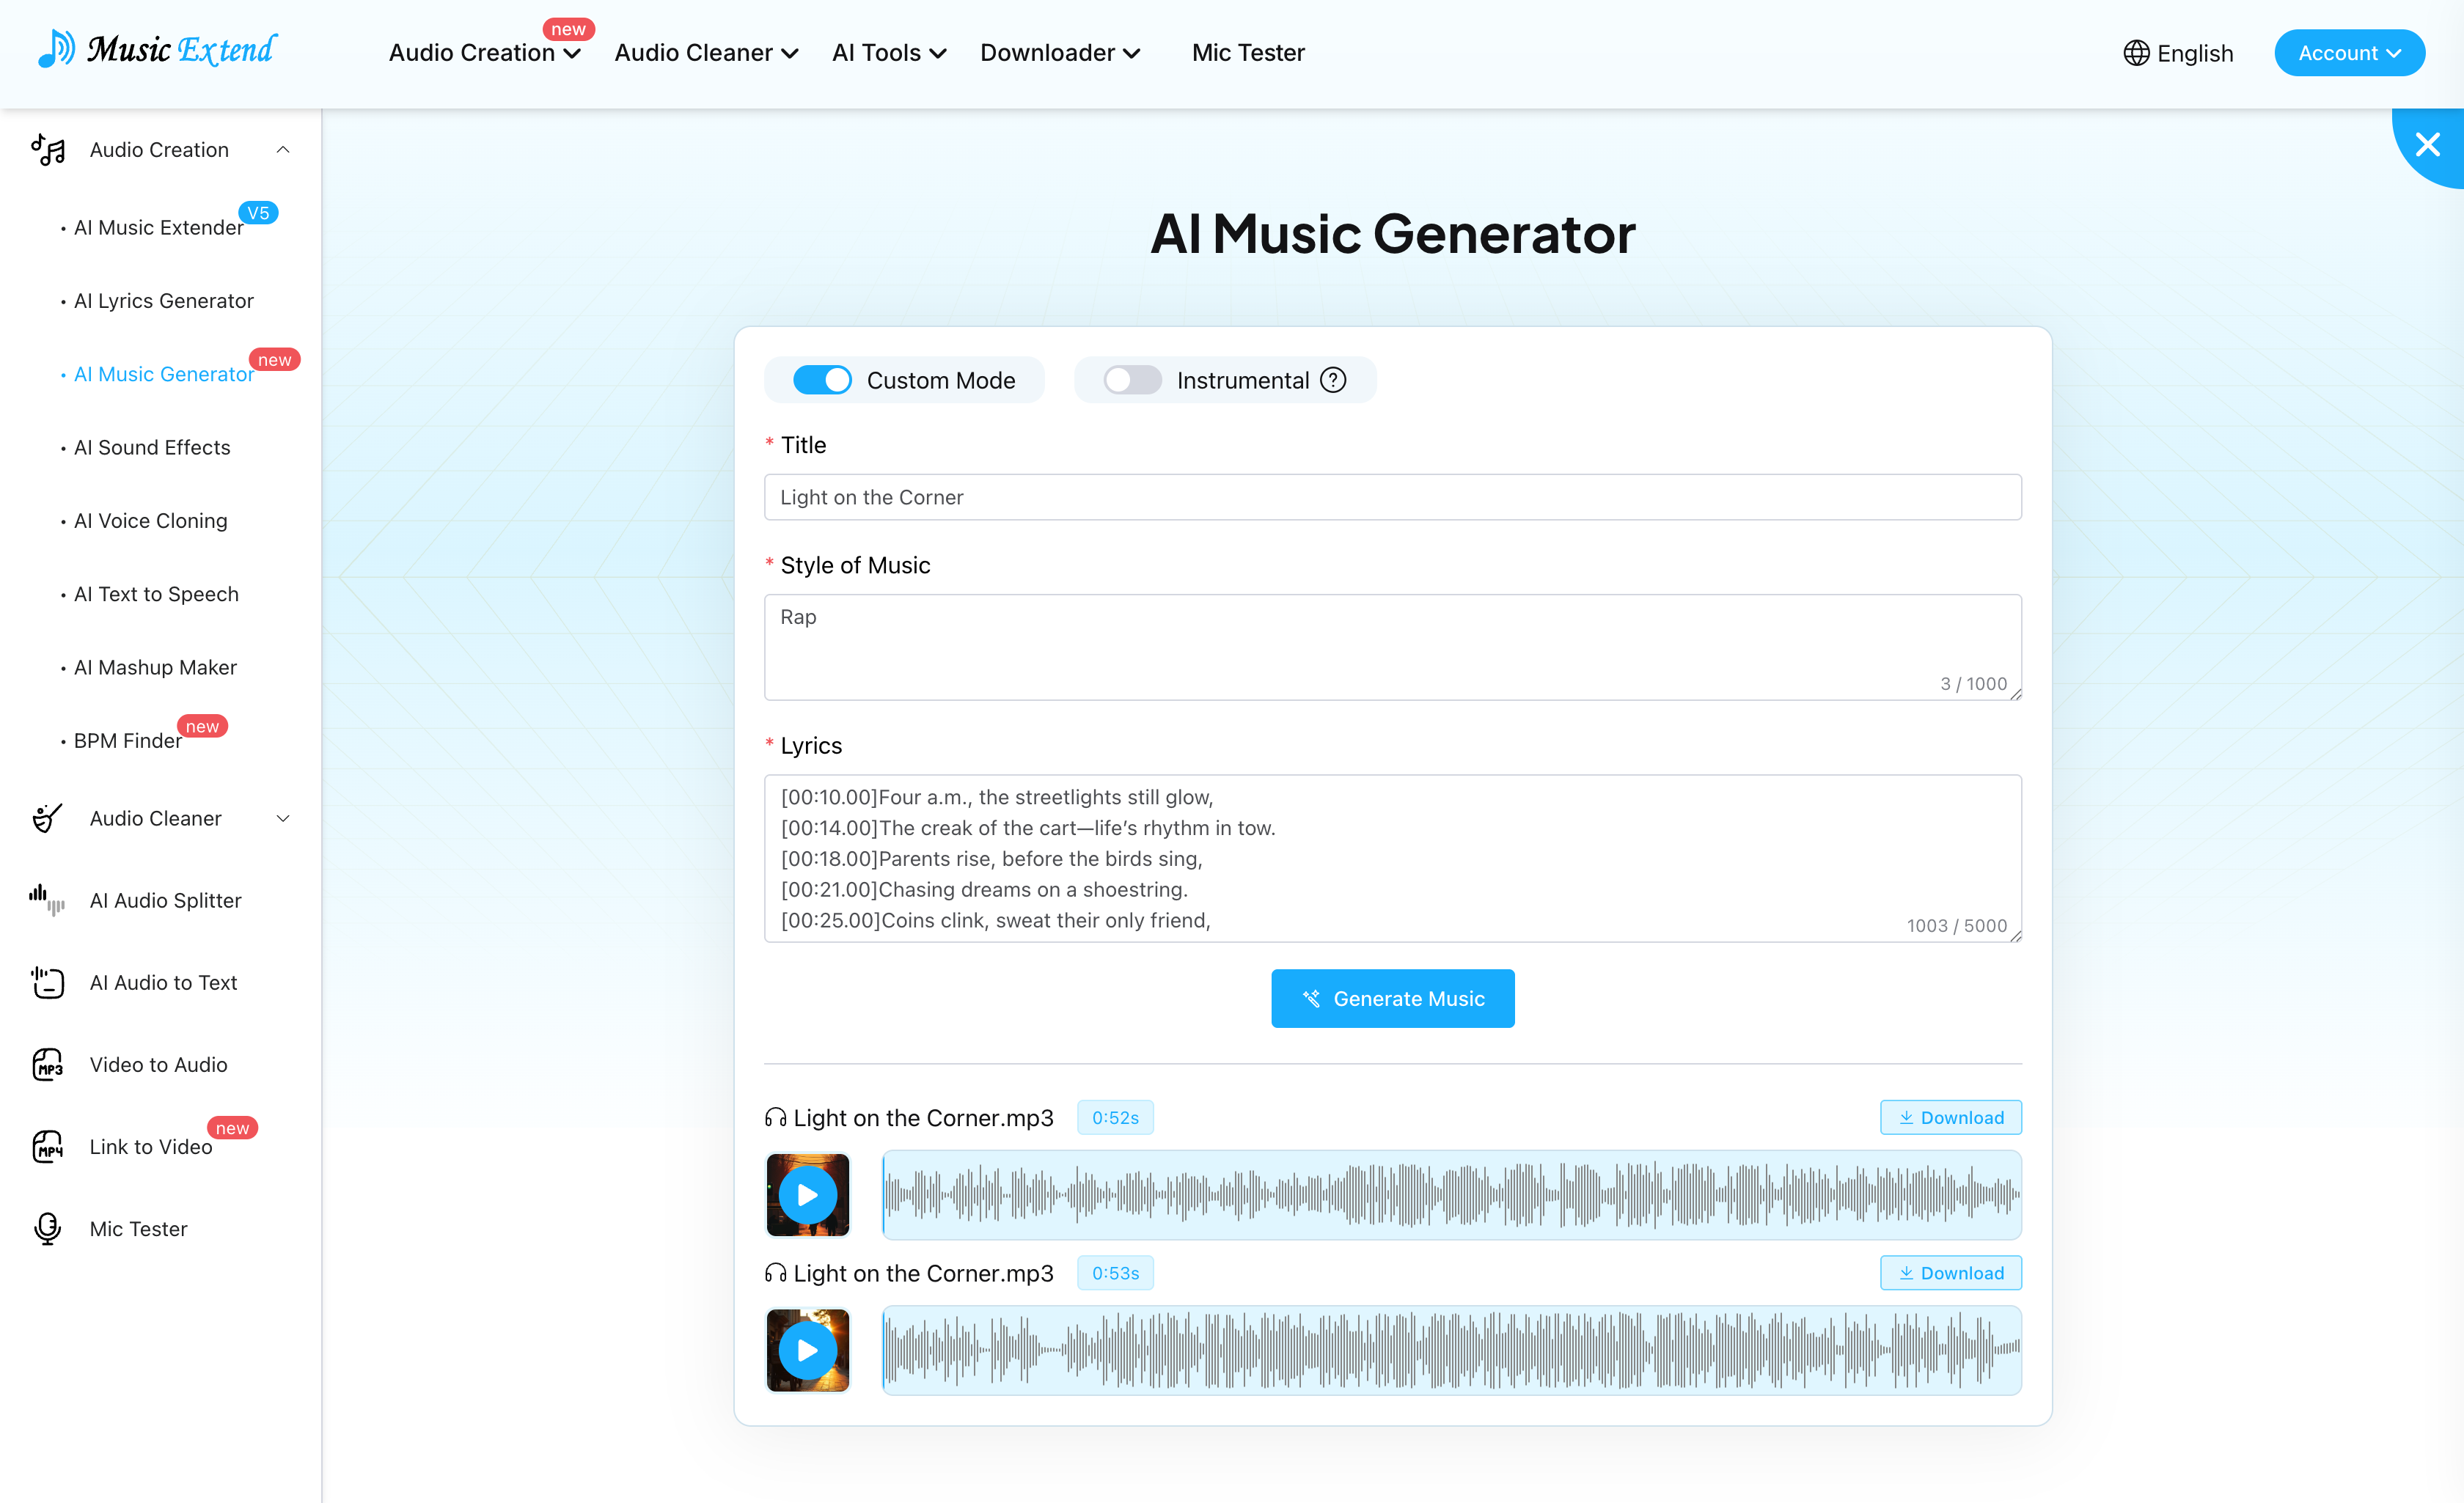
Task: Open AI Audio to Text tool
Action: pos(163,982)
